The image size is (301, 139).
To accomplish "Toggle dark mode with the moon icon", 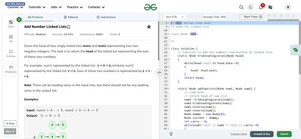I will coord(251,7).
